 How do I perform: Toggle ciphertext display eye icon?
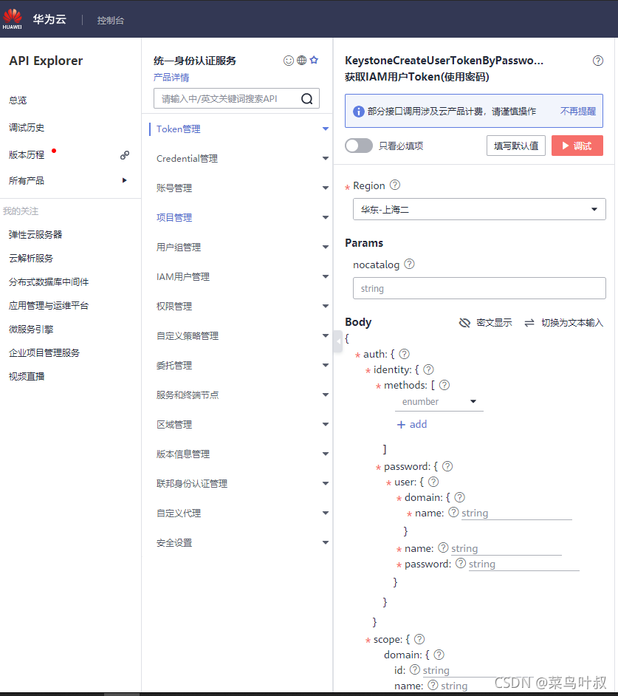(464, 323)
